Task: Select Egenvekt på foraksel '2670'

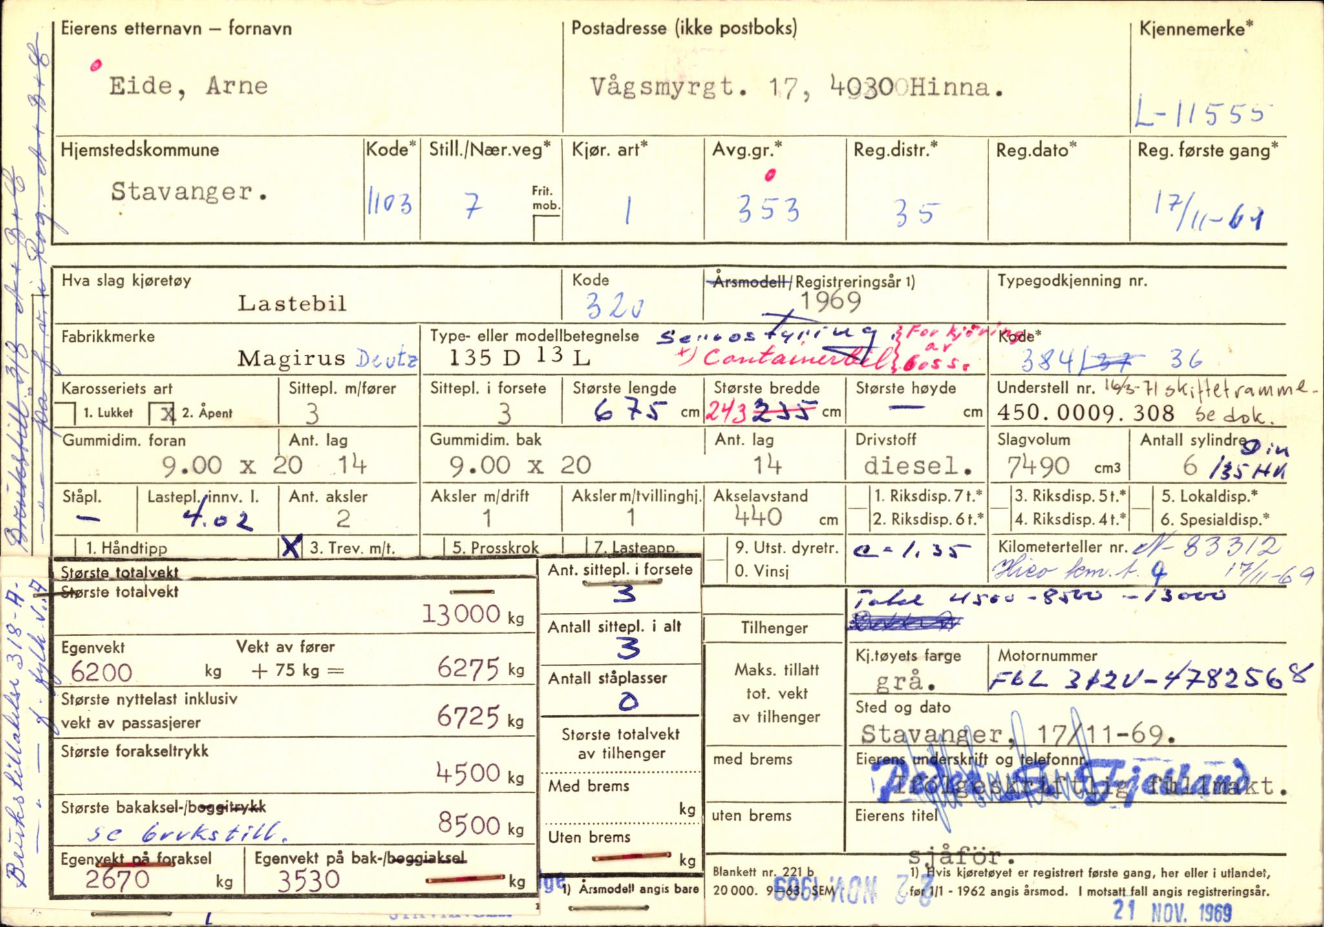Action: pos(118,879)
